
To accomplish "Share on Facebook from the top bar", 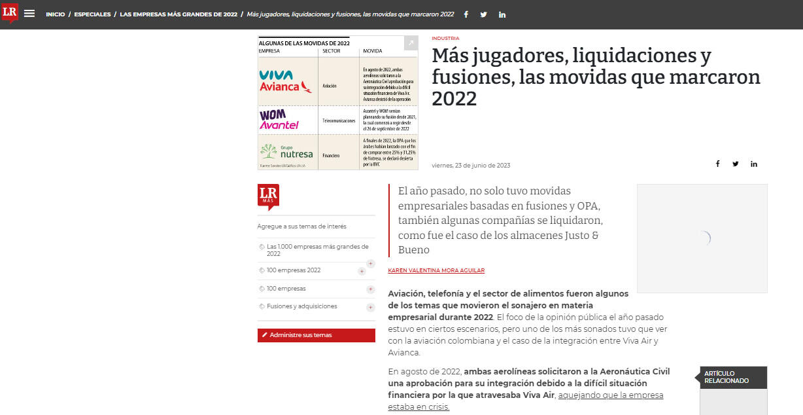I will click(x=466, y=14).
